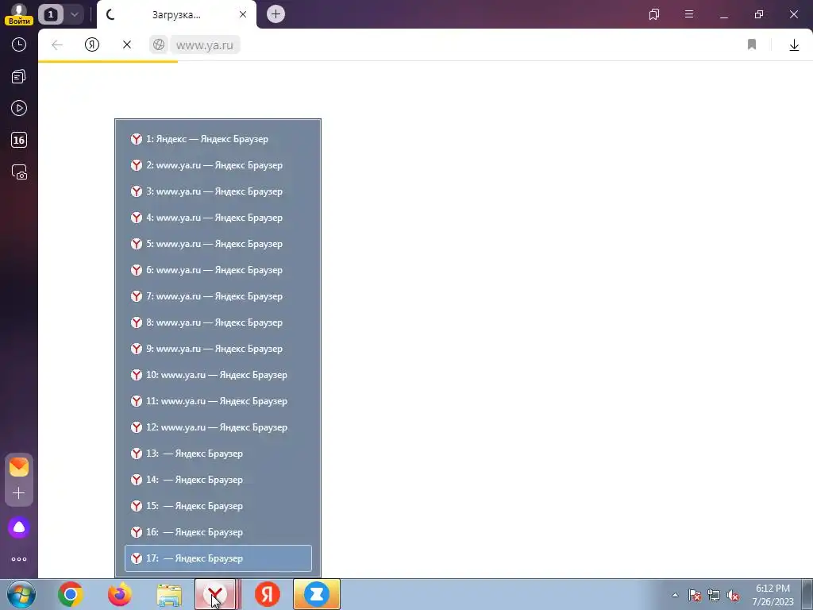Select window 14: — Яндекс Браузер

click(x=218, y=479)
